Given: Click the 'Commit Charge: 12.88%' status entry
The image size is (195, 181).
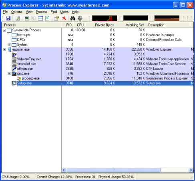Looking at the screenshot, I should click(54, 177).
